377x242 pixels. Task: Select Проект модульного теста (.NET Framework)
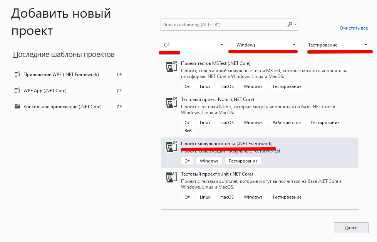coord(227,144)
